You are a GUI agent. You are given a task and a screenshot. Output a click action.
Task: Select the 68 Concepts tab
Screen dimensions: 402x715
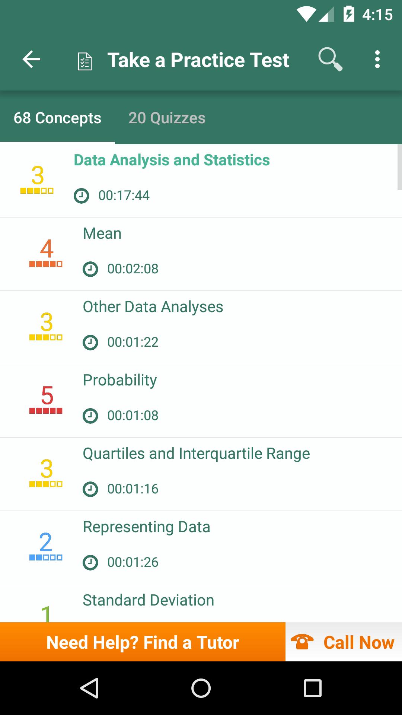pos(57,118)
